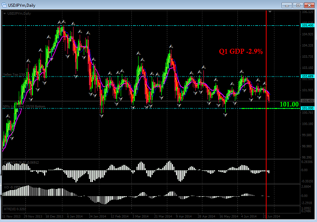Click the 101.950 value on price scale
The image size is (317, 222).
[x=307, y=90]
